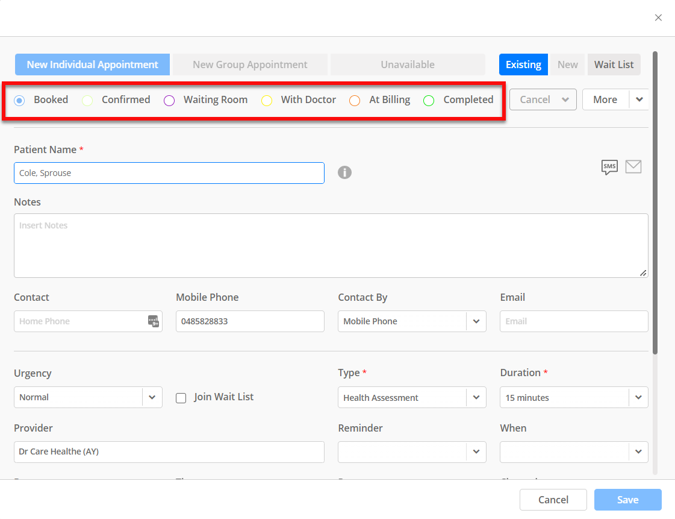Image resolution: width=675 pixels, height=519 pixels.
Task: Click the email envelope icon
Action: pyautogui.click(x=633, y=167)
